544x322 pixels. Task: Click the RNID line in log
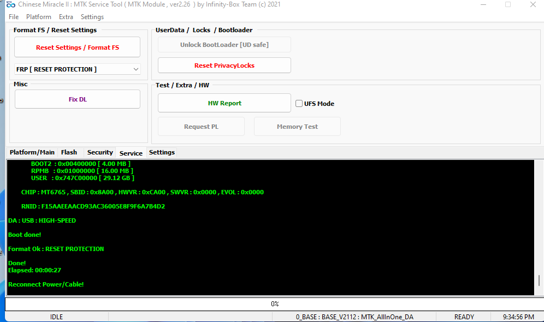point(93,206)
